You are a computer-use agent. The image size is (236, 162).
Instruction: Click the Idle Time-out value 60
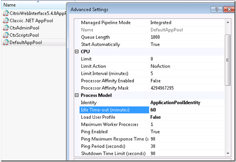[x=153, y=110]
